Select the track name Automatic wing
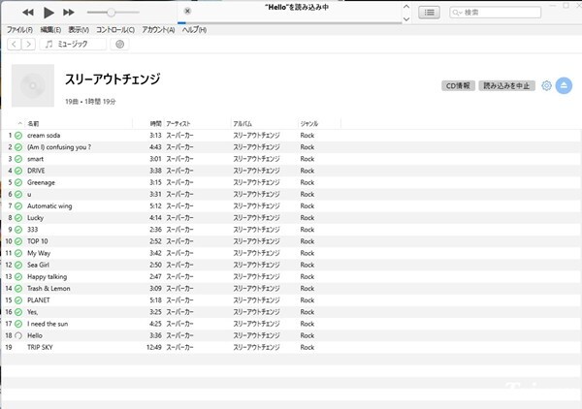Viewport: 582px width, 409px height. [x=49, y=206]
